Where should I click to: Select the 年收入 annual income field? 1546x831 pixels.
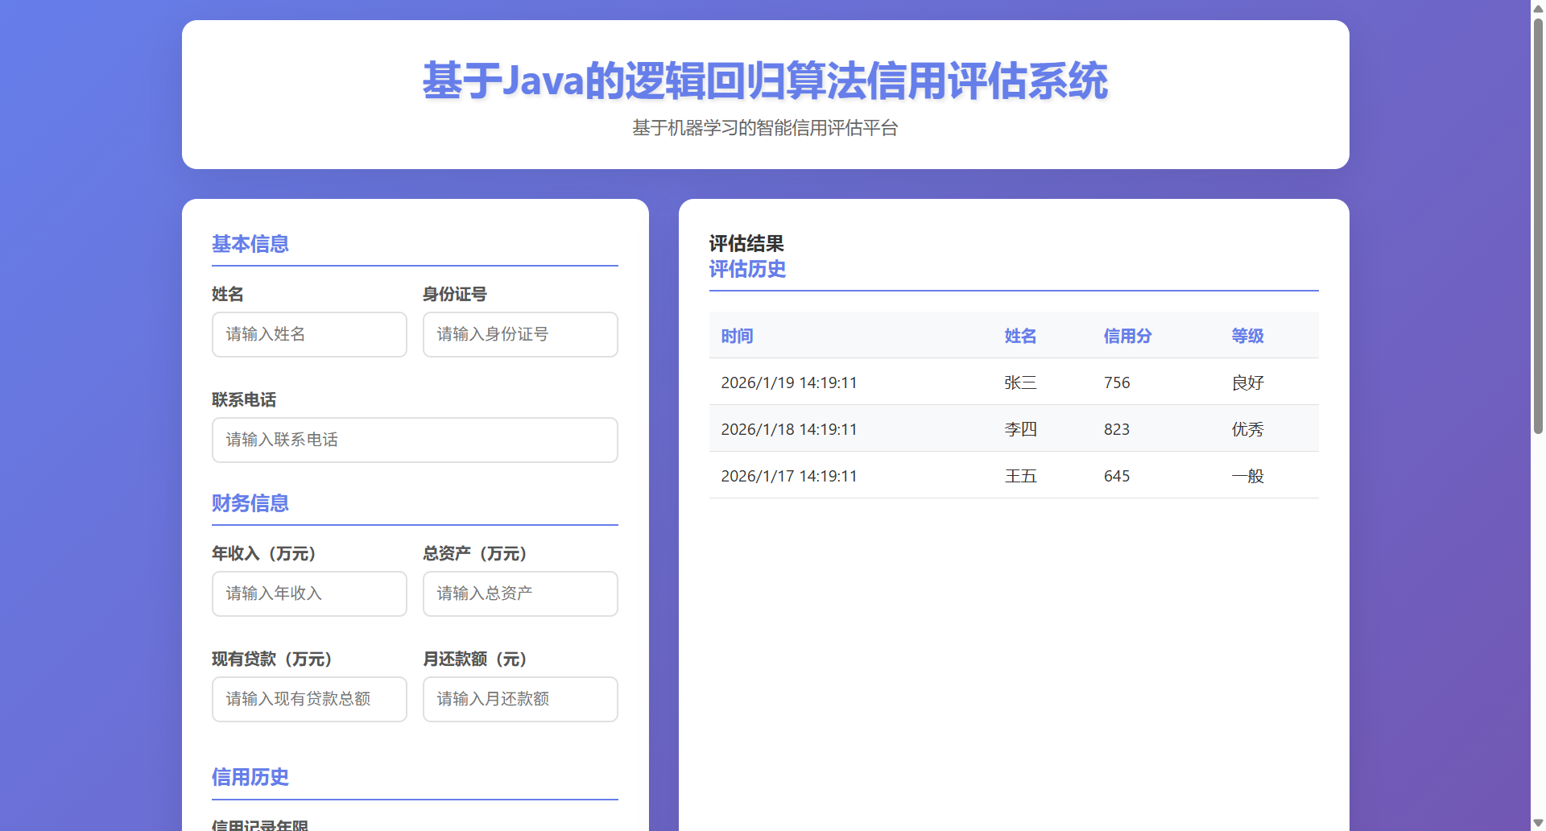coord(309,593)
